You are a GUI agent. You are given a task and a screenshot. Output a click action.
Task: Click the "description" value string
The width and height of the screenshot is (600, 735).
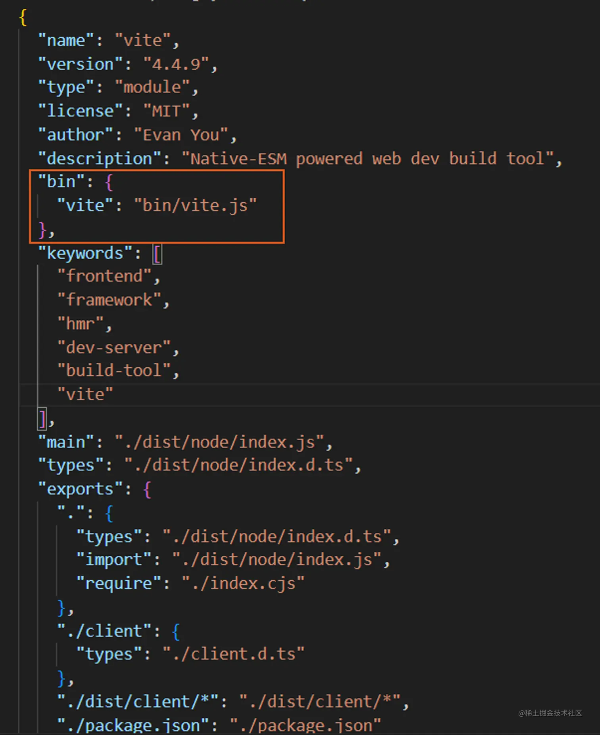pyautogui.click(x=367, y=159)
